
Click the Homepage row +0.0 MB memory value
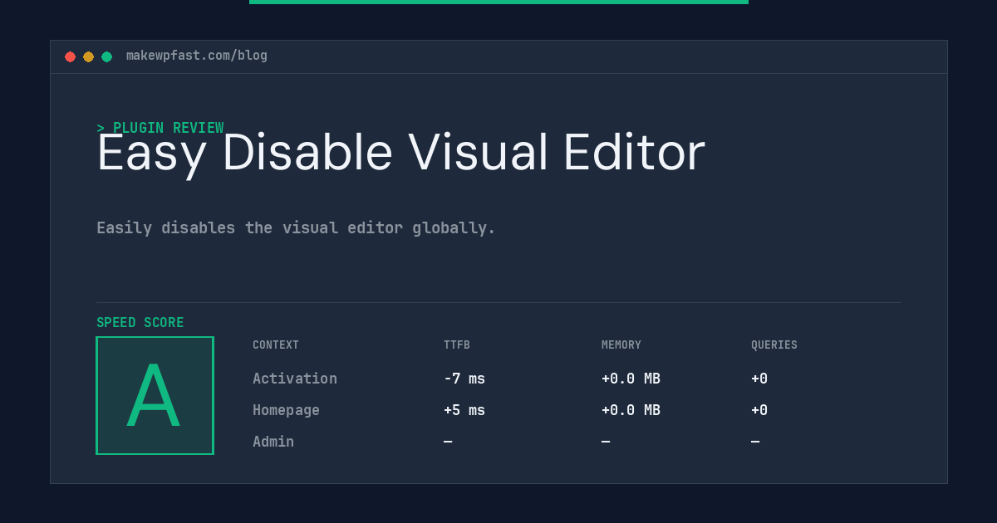coord(631,410)
